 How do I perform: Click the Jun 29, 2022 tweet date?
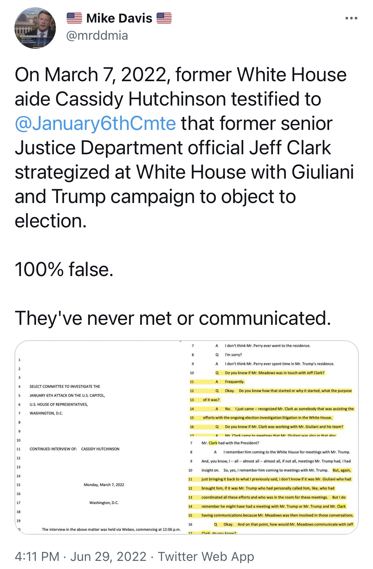(108, 556)
